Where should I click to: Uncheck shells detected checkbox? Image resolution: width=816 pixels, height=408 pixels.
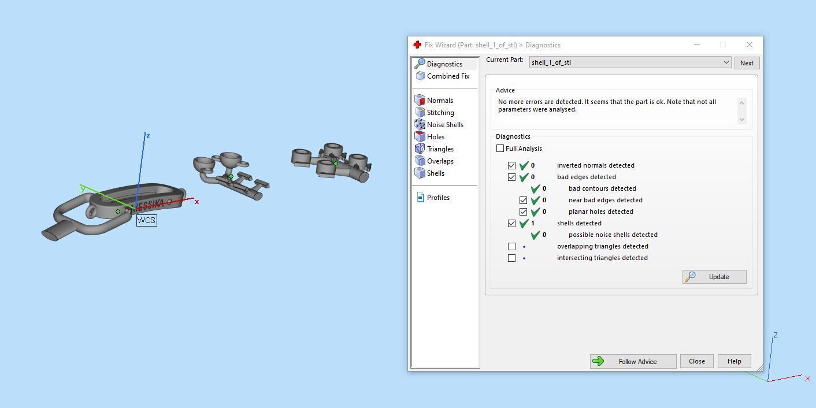[x=511, y=223]
